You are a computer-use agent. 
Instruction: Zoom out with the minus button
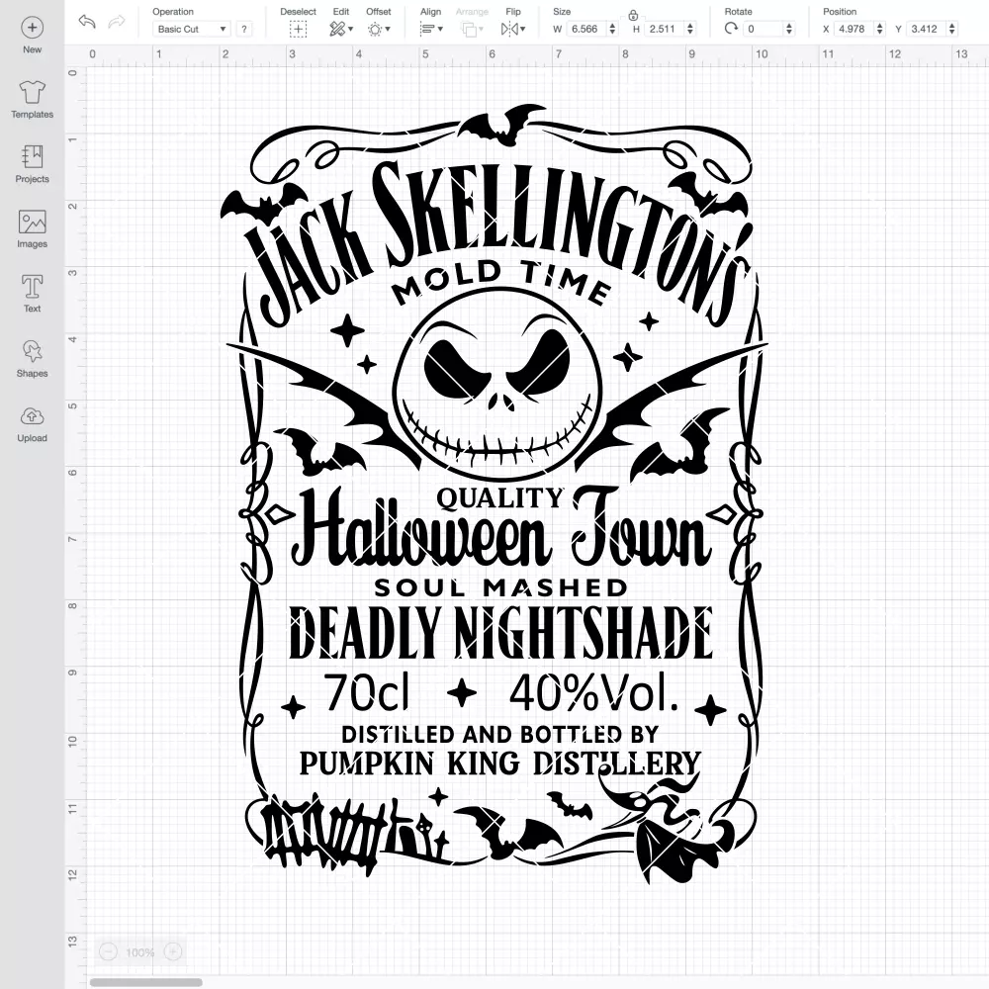pos(109,951)
